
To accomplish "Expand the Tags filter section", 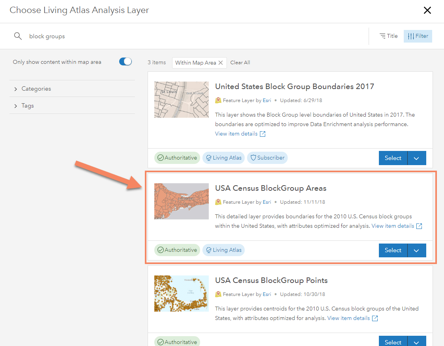I will (28, 106).
